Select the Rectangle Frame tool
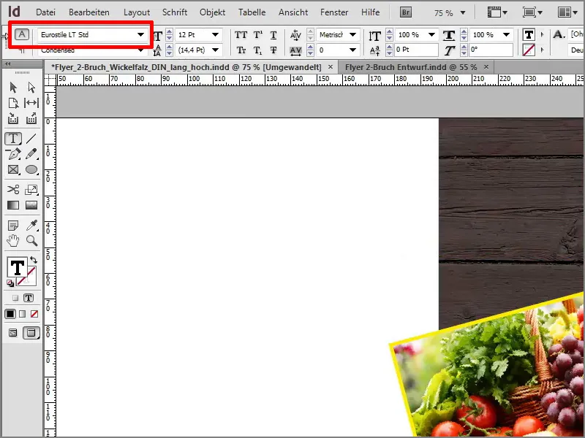This screenshot has width=585, height=438. 13,169
